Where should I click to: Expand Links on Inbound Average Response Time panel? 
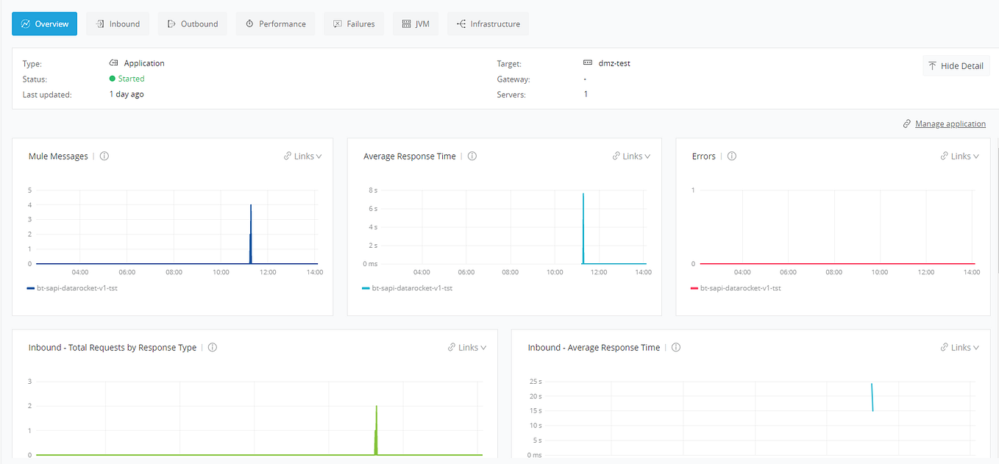tap(959, 347)
